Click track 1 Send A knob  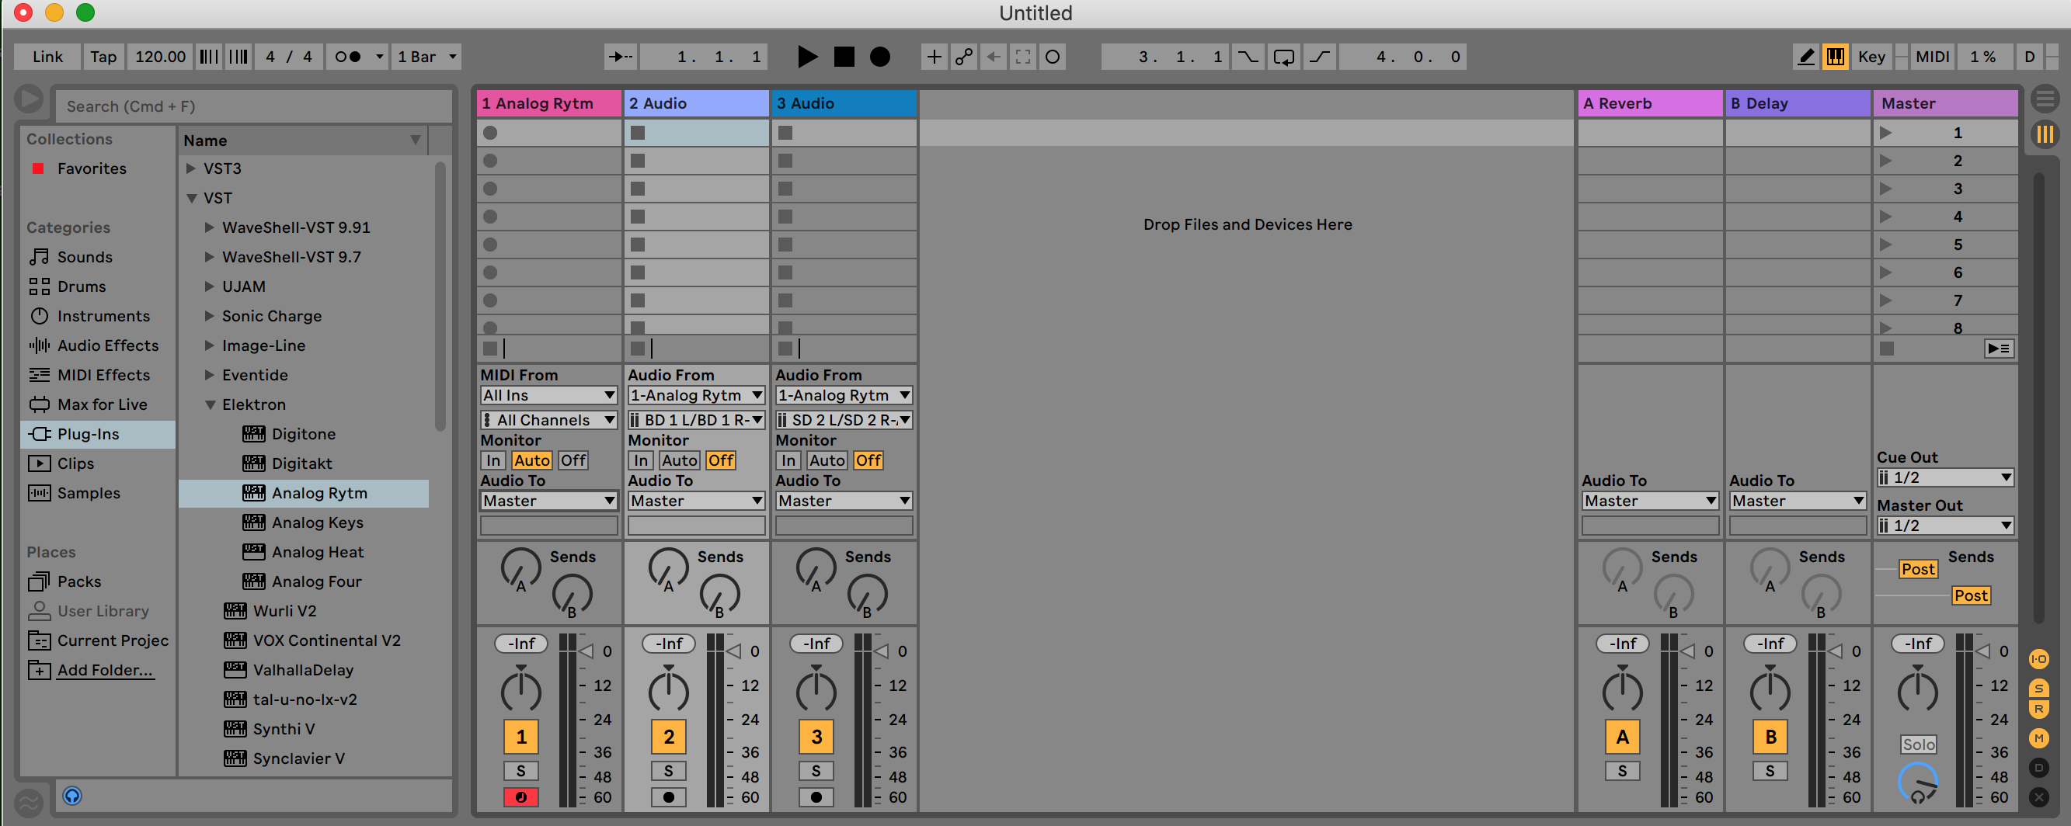click(x=521, y=570)
